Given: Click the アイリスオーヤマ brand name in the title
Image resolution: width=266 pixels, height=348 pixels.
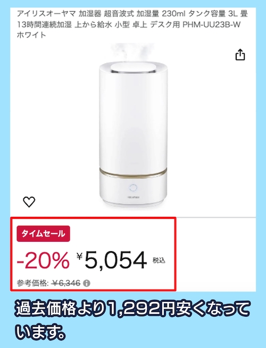Looking at the screenshot, I should pyautogui.click(x=46, y=14).
